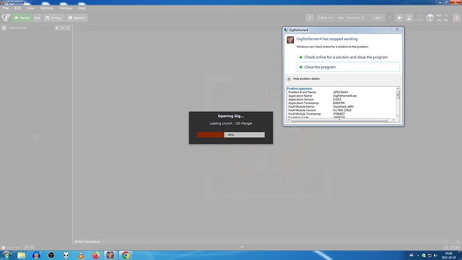The image size is (462, 260).
Task: Open the Window menu
Action: pos(66,8)
